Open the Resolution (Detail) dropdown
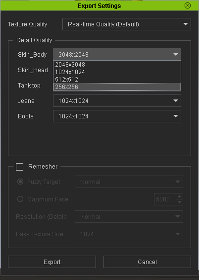The height and width of the screenshot is (280, 199). pos(129,217)
